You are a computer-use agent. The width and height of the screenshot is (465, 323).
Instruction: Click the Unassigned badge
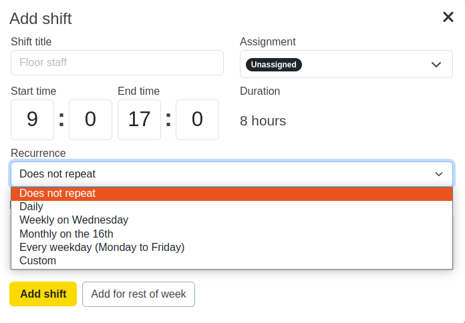274,65
